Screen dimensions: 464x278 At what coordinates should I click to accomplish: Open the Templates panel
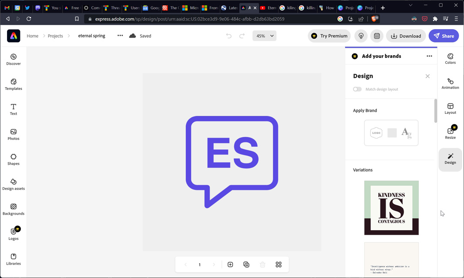[13, 84]
